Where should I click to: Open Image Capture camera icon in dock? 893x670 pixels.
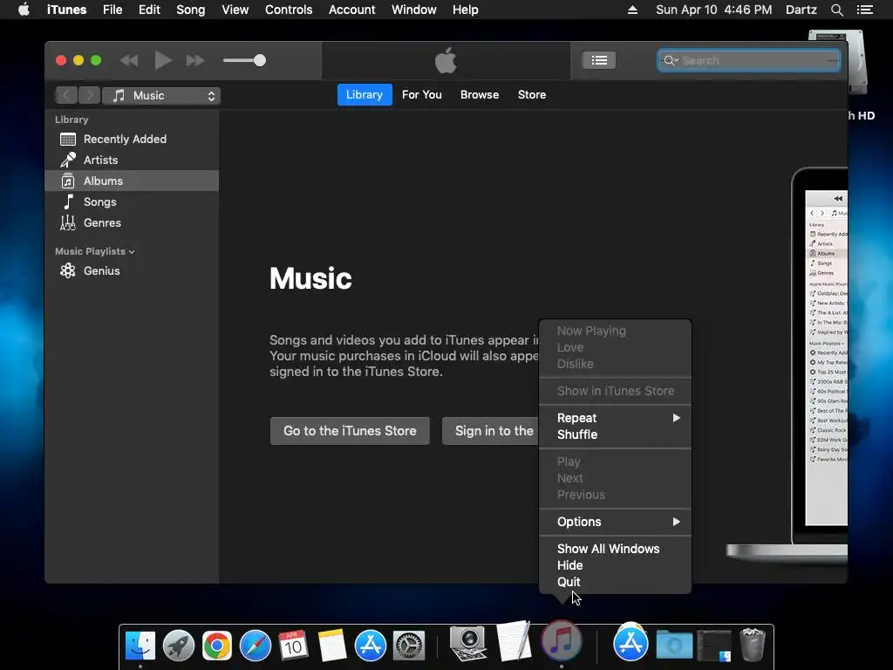(x=467, y=644)
